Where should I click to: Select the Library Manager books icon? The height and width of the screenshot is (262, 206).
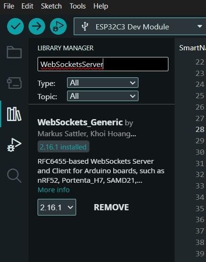pos(14,114)
